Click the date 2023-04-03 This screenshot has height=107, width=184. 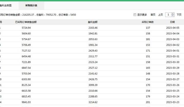point(173,39)
